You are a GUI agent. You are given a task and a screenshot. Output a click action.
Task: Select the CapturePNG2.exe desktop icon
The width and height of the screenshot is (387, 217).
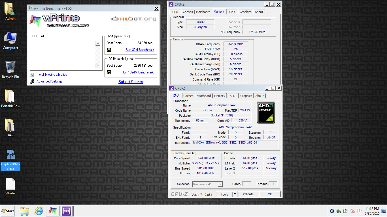10,160
